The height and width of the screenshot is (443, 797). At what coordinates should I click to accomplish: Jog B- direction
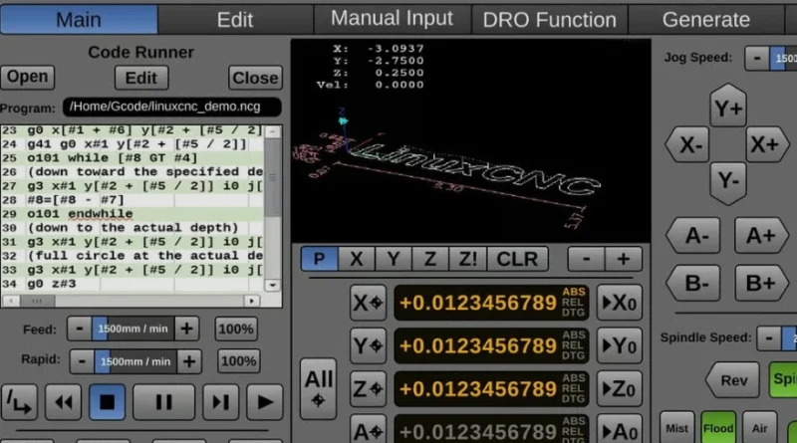(x=693, y=283)
